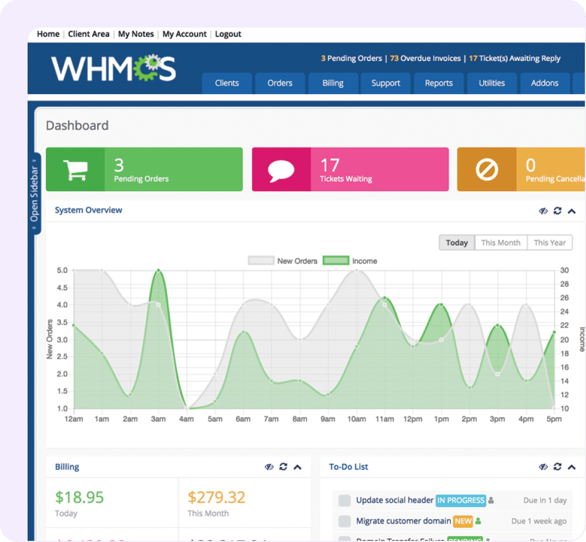The width and height of the screenshot is (586, 542).
Task: Click the speech bubble icon on Tickets Waiting tile
Action: click(x=283, y=169)
